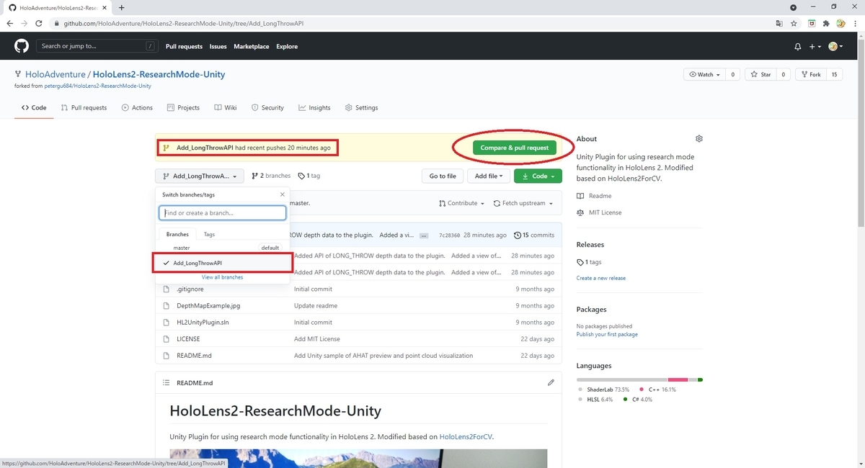Click the translate page icon in address bar
865x468 pixels.
coord(779,23)
